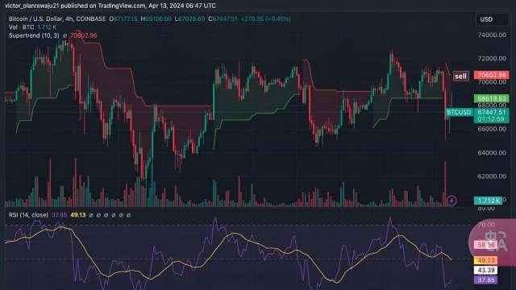Click the red 70602.96 Supertrend price tag
The width and height of the screenshot is (516, 290).
[491, 75]
